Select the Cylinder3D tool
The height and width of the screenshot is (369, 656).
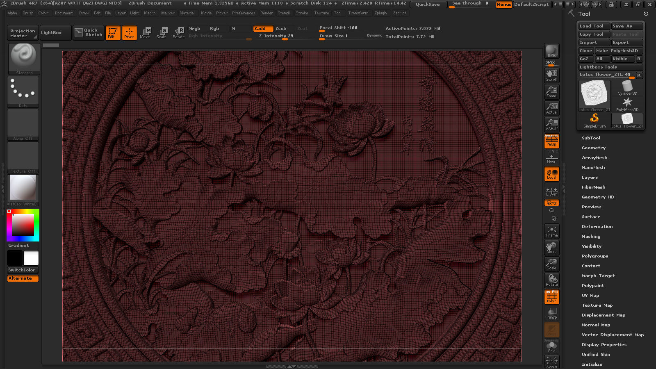[627, 88]
